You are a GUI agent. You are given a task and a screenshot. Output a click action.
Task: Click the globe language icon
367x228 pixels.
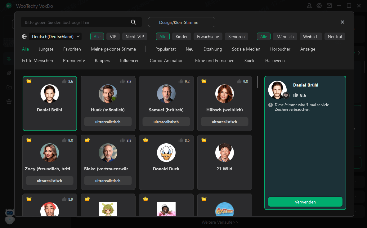click(x=25, y=37)
